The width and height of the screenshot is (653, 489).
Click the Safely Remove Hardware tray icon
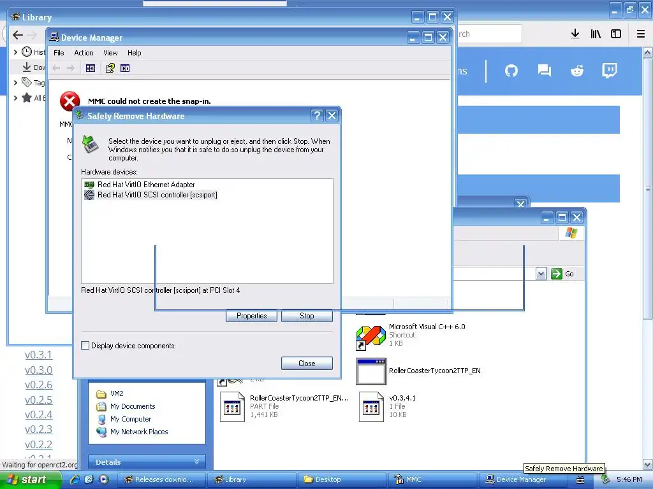[x=606, y=479]
